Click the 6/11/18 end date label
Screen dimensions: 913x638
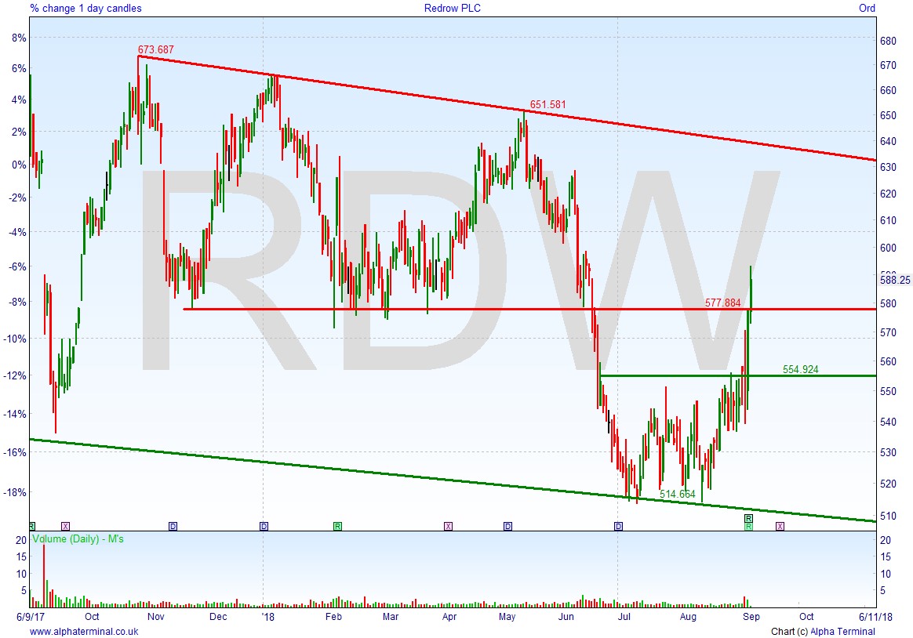coord(875,617)
